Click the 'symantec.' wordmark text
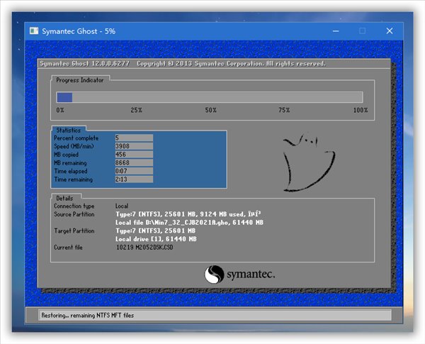The width and height of the screenshot is (425, 344). pyautogui.click(x=251, y=274)
